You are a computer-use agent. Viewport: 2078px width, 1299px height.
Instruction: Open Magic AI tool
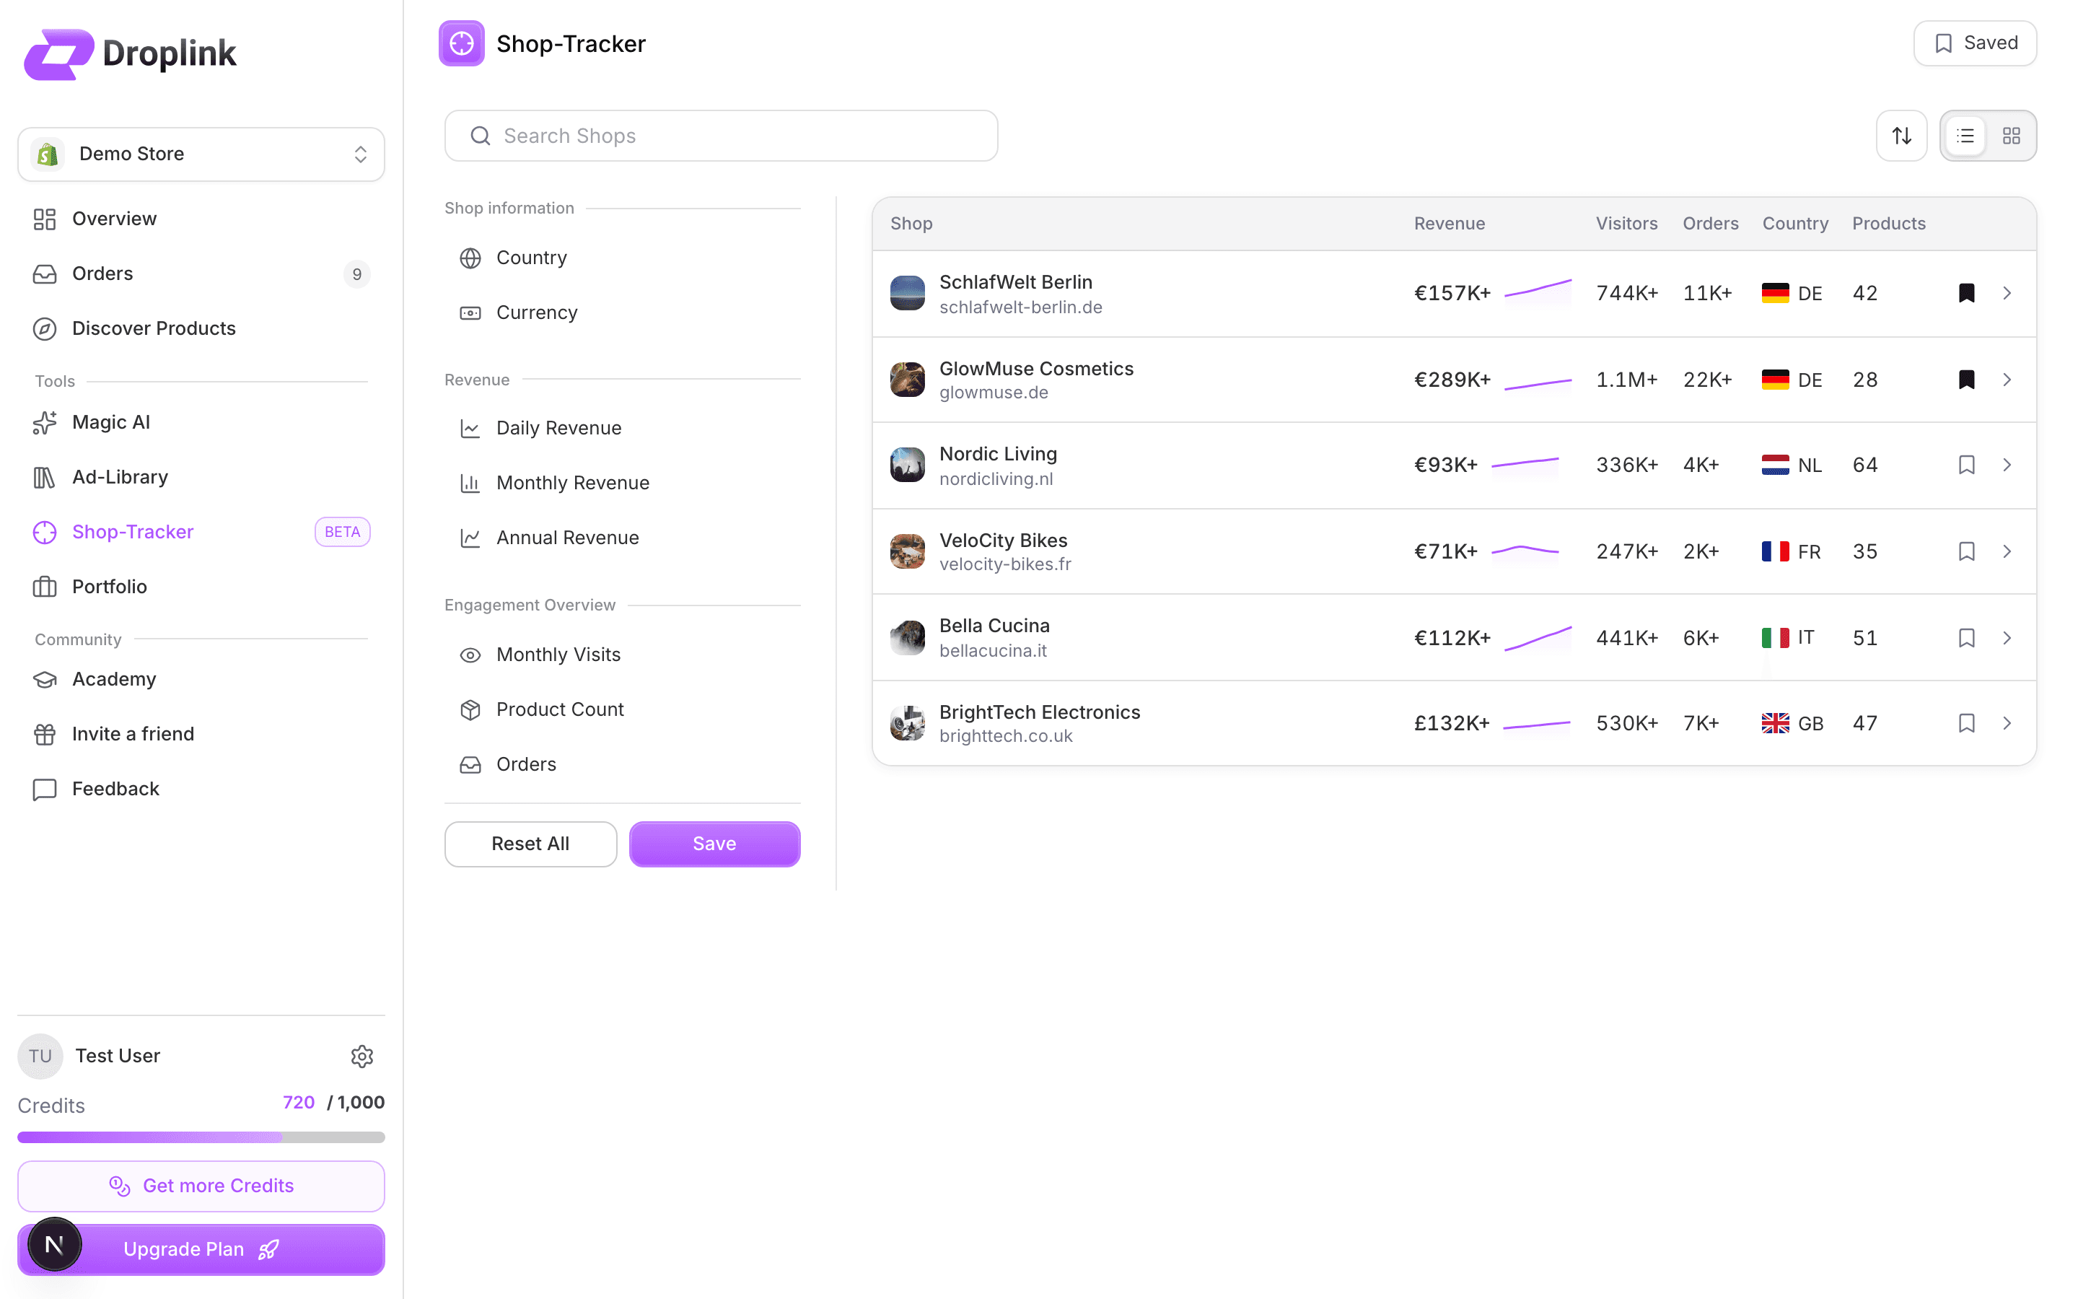pos(201,423)
